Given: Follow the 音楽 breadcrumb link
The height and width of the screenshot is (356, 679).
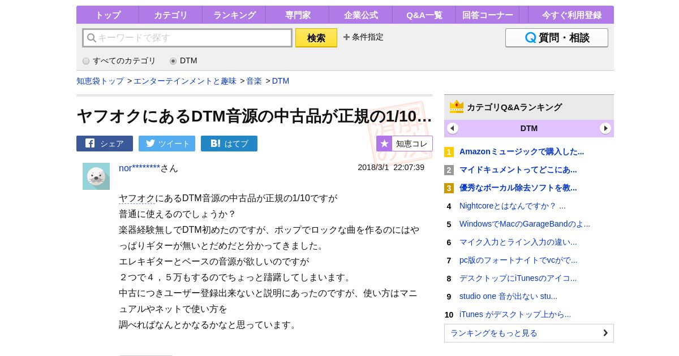Looking at the screenshot, I should pos(254,81).
